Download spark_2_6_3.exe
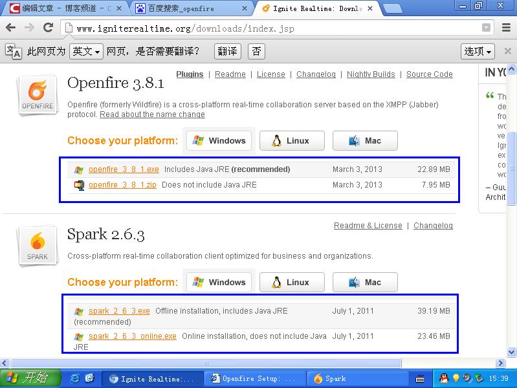The width and height of the screenshot is (517, 388). (x=119, y=311)
